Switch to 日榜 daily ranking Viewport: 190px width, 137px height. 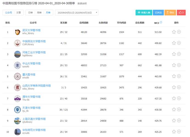[30, 13]
